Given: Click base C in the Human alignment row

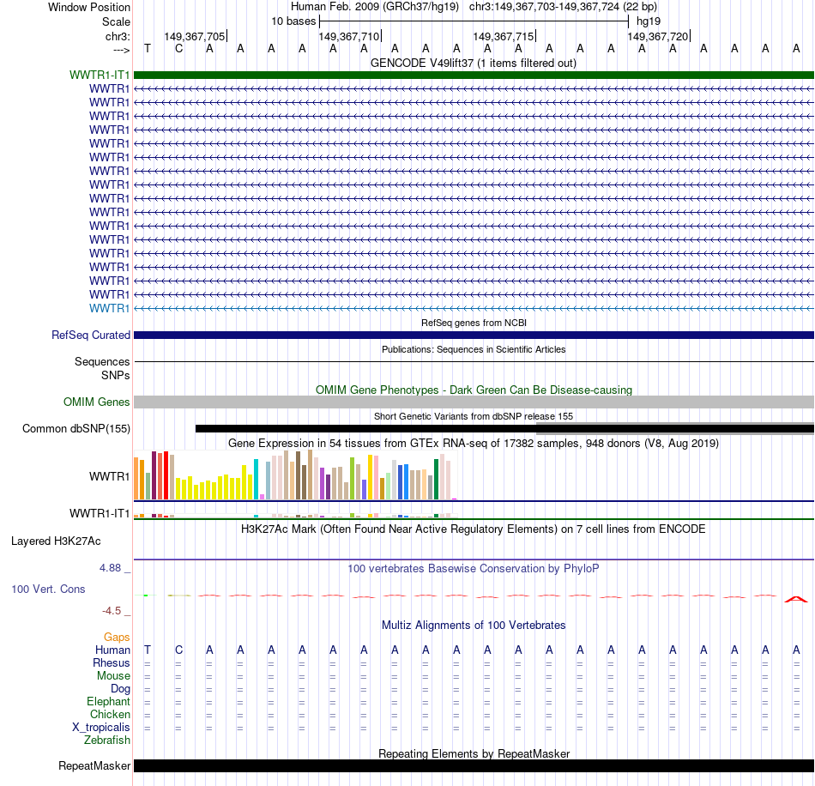Looking at the screenshot, I should (178, 650).
